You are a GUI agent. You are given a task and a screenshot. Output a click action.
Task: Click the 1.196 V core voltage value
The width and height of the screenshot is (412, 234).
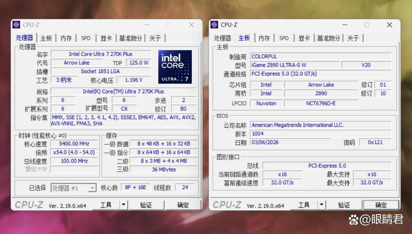point(134,80)
